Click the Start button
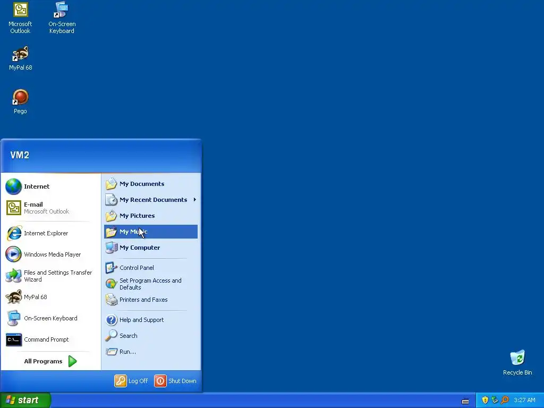The height and width of the screenshot is (408, 544). [25, 400]
